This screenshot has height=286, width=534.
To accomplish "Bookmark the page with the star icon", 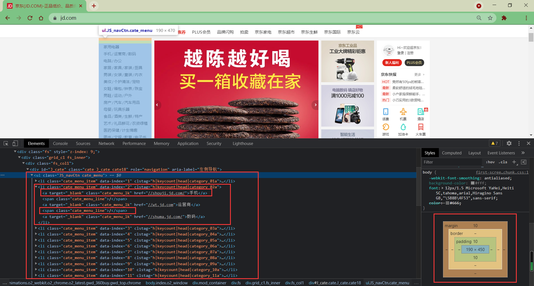I will (490, 18).
